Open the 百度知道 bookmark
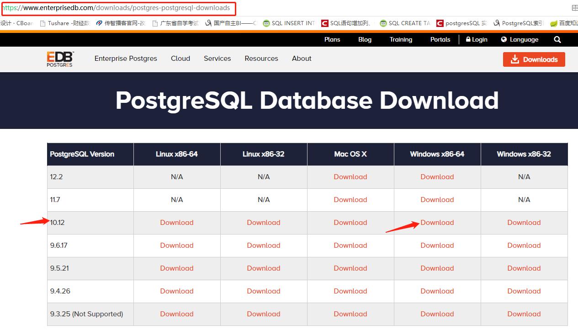Screen dimensions: 578x336 (x=563, y=23)
